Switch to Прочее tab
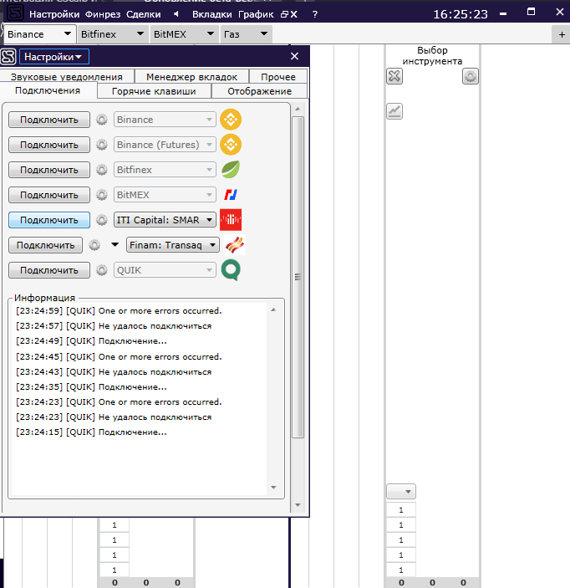Screen dimensions: 570x588 coord(278,76)
